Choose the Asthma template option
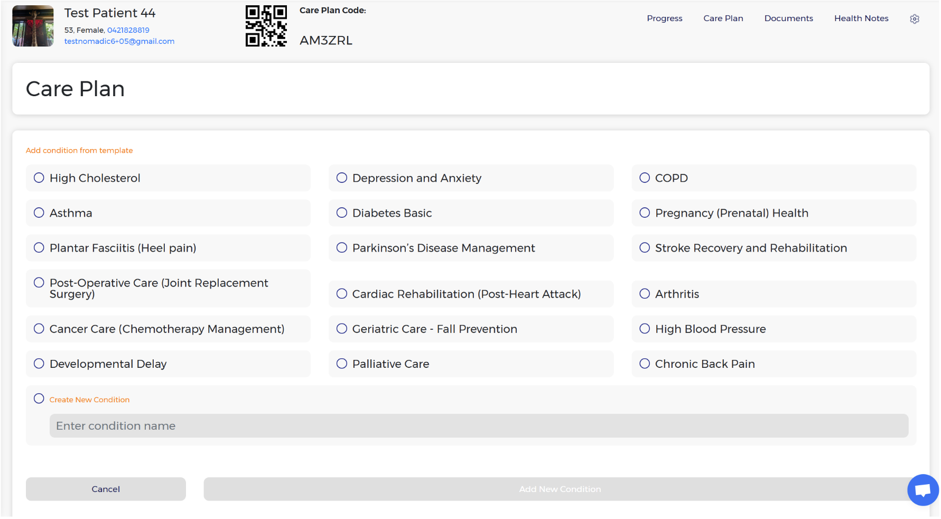This screenshot has height=519, width=941. pos(39,213)
